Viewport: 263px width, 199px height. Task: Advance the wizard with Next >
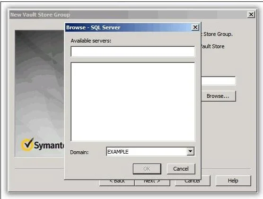tap(152, 182)
